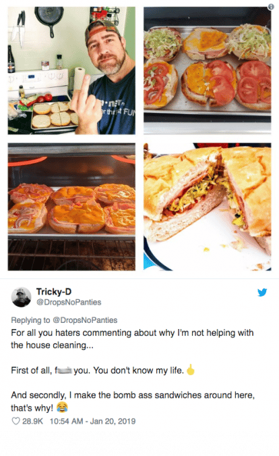Image resolution: width=279 pixels, height=456 pixels.
Task: Open the selfie kitchen photo
Action: (x=71, y=71)
